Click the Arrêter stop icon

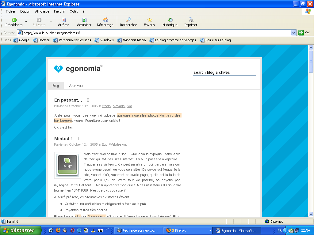(63, 20)
